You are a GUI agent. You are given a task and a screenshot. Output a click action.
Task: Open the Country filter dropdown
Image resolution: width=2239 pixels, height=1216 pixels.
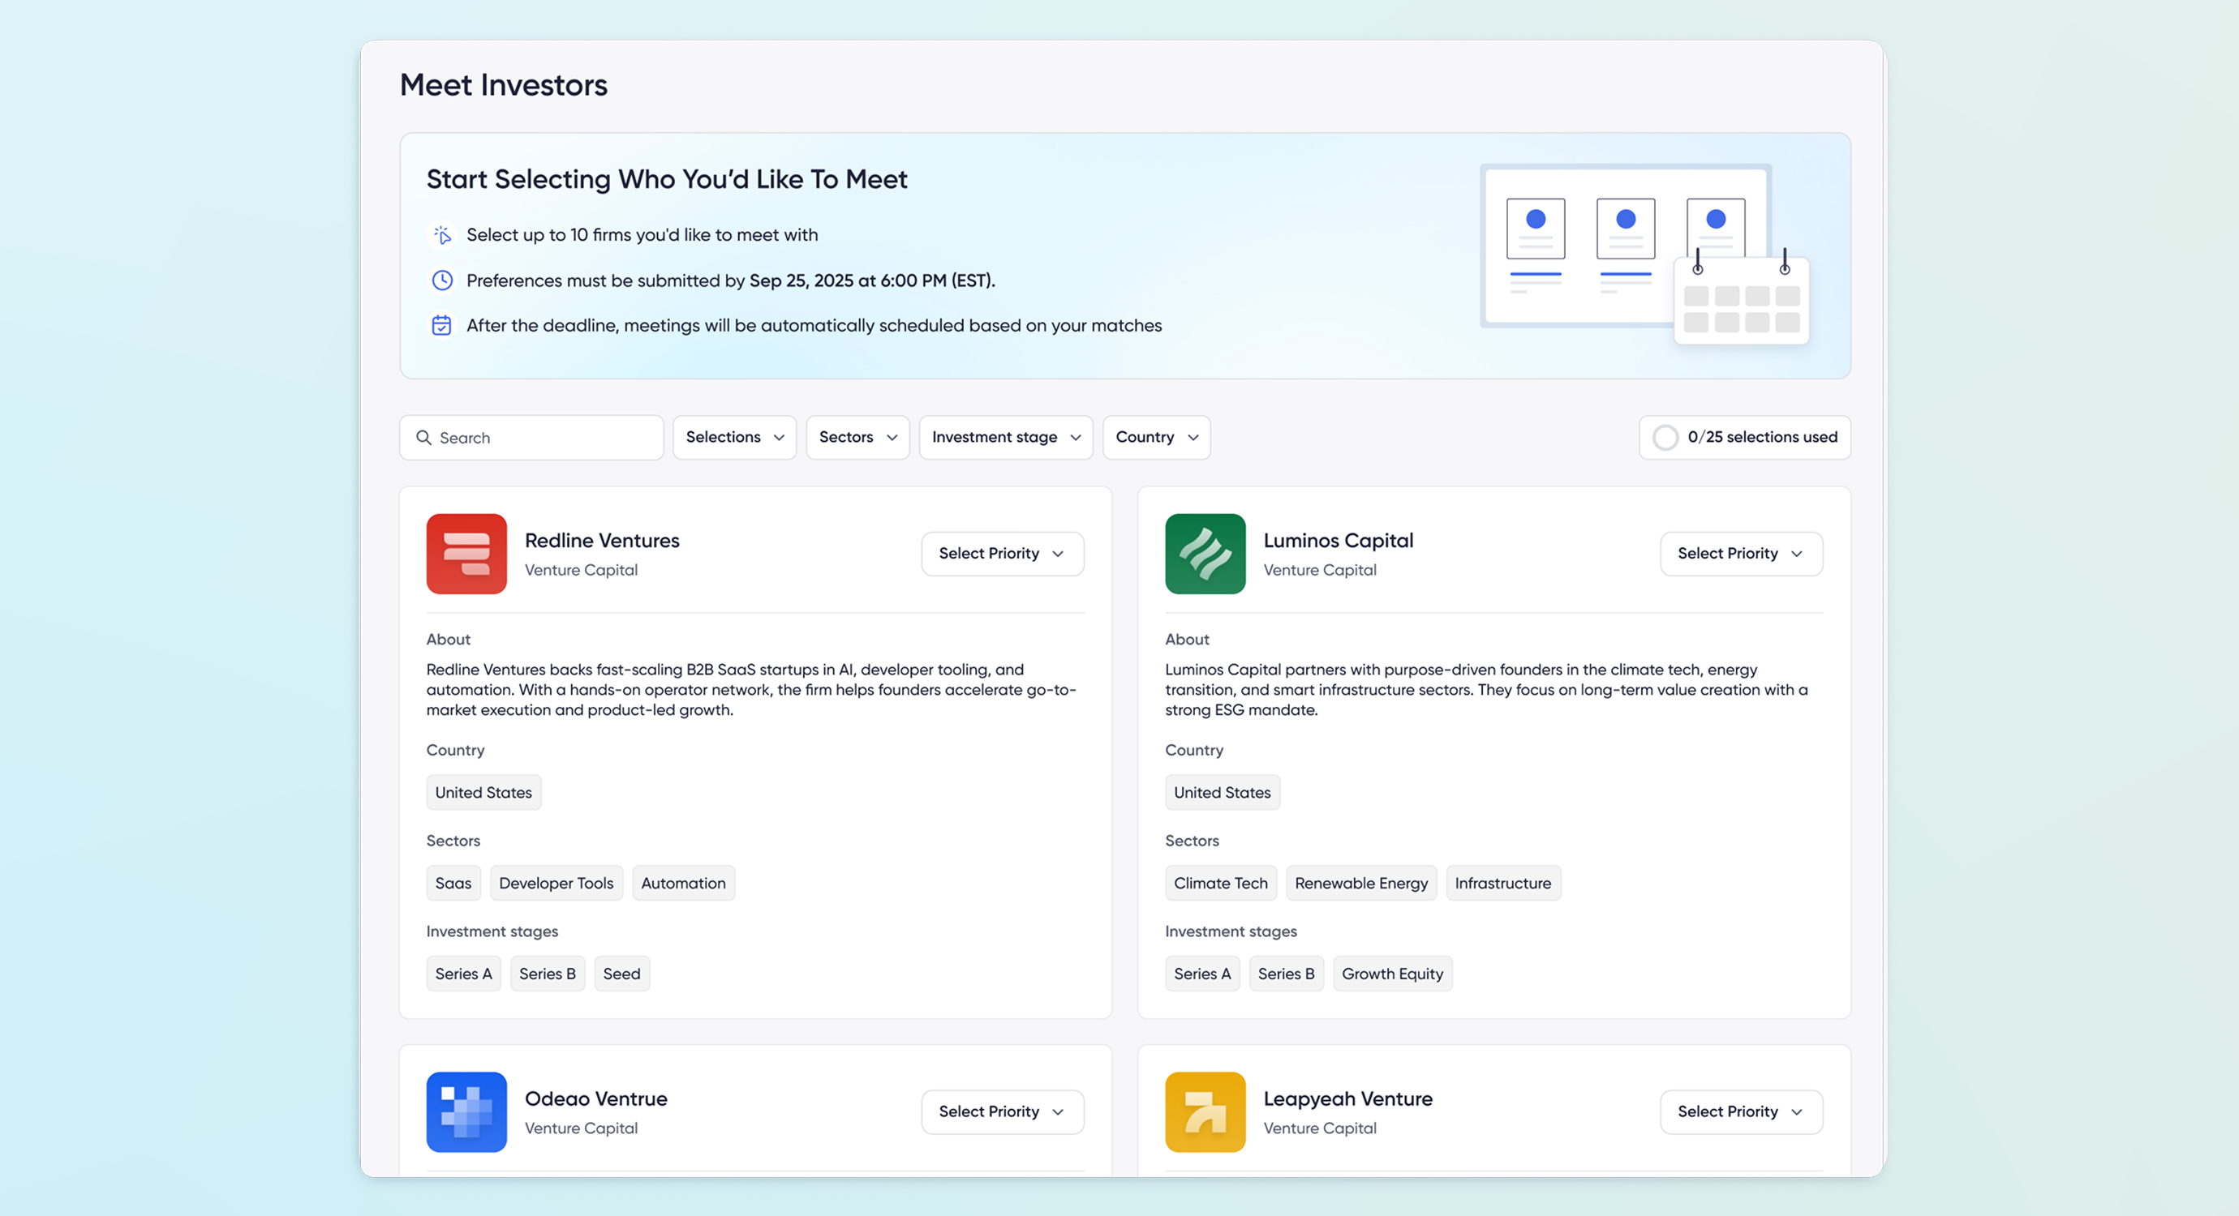coord(1155,438)
